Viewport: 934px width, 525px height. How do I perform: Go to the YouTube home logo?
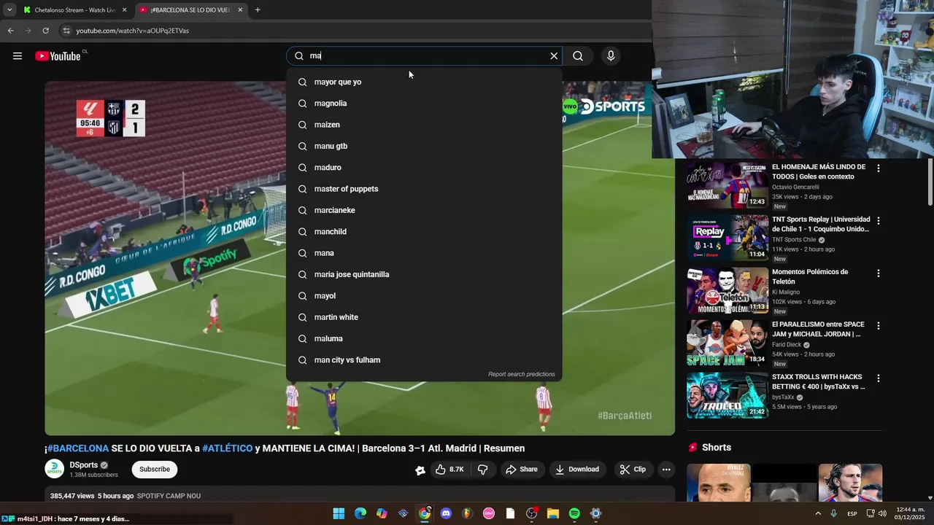[58, 56]
